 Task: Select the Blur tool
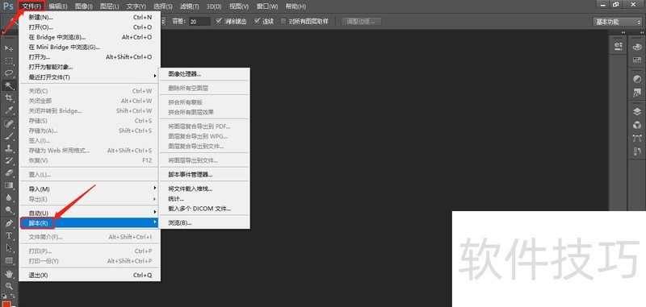[x=9, y=197]
